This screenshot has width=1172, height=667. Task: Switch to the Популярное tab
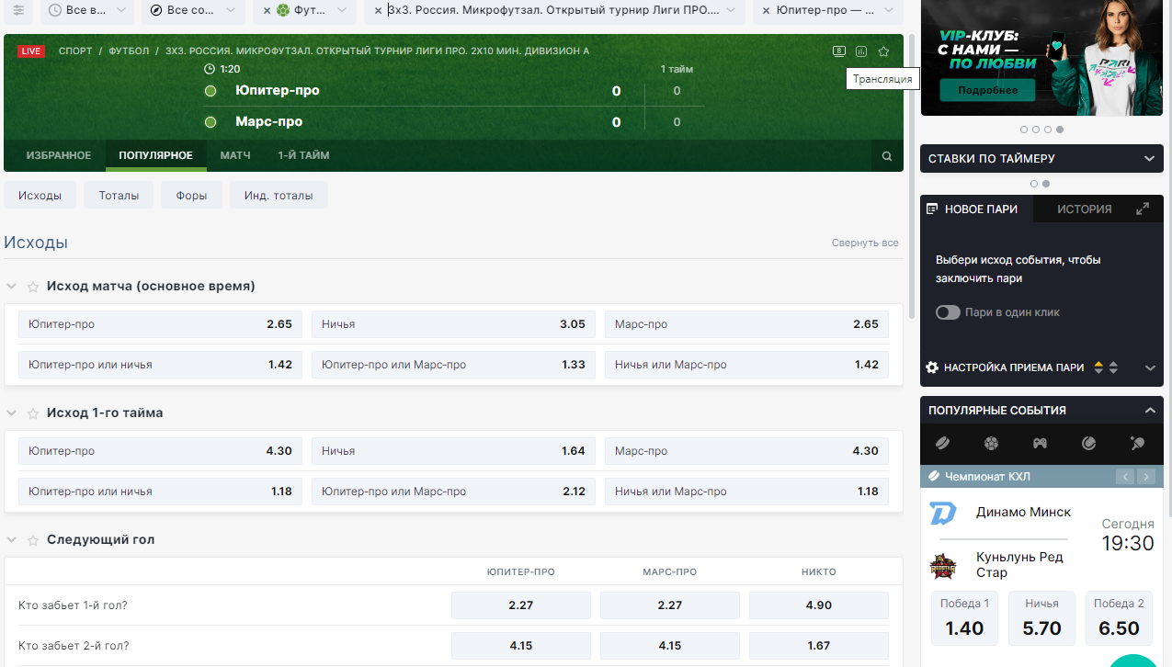point(156,156)
